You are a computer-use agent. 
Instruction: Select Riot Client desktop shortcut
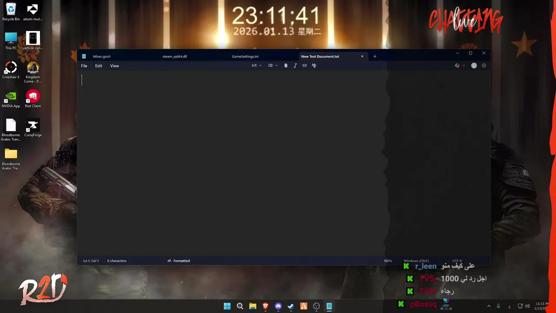coord(33,99)
